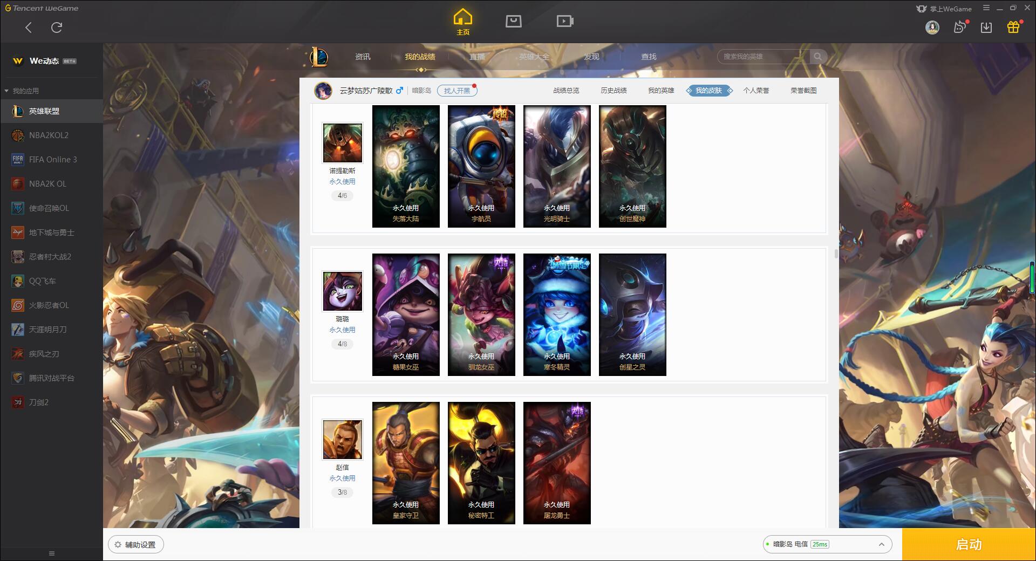Click the search magnifier icon

click(x=818, y=57)
